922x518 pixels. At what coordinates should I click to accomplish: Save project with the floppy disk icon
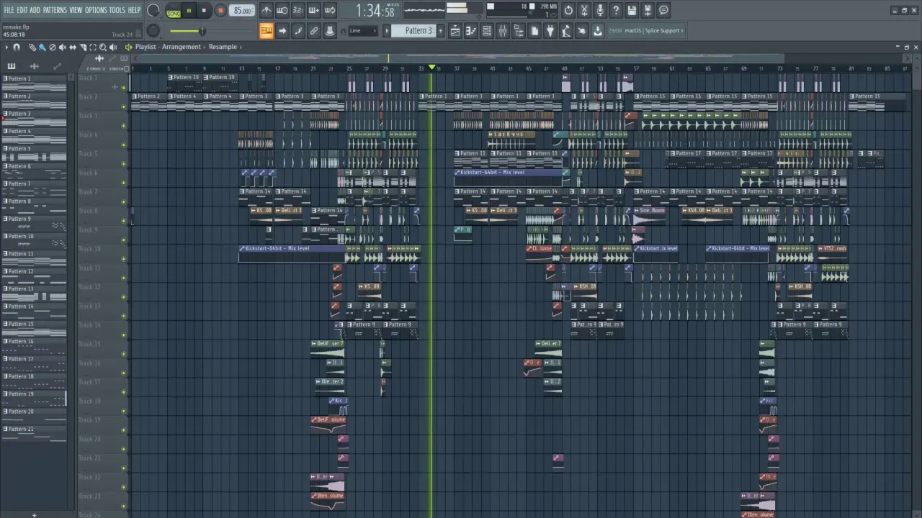pyautogui.click(x=632, y=10)
